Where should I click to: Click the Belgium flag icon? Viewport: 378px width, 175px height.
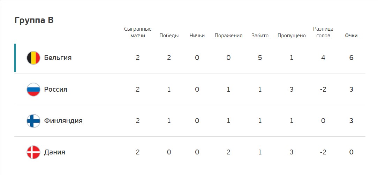tap(33, 58)
